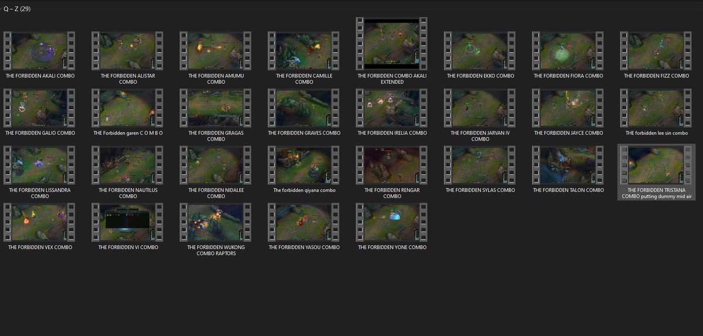Click the file name THE FORBIDDEN TALON COMBO
Screen dimensions: 703x336
click(568, 190)
